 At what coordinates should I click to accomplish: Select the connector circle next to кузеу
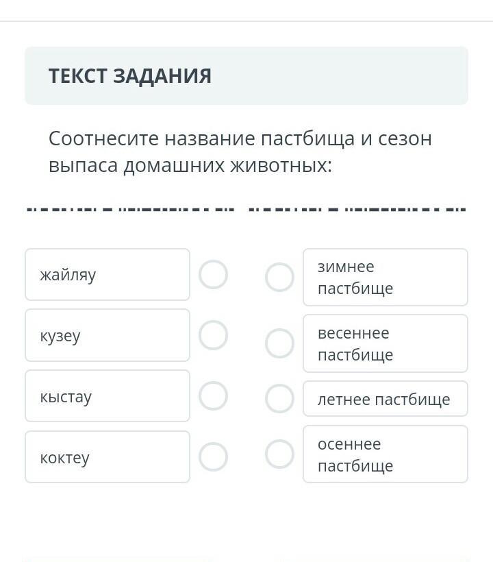pyautogui.click(x=213, y=335)
